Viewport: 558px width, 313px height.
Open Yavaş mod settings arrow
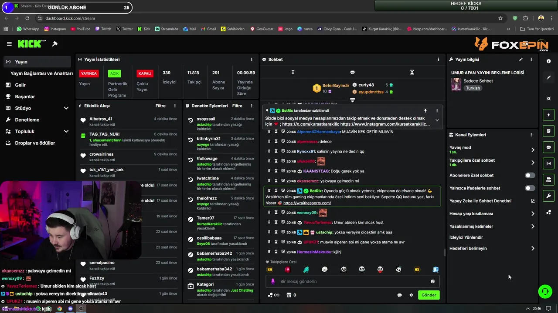pos(533,150)
